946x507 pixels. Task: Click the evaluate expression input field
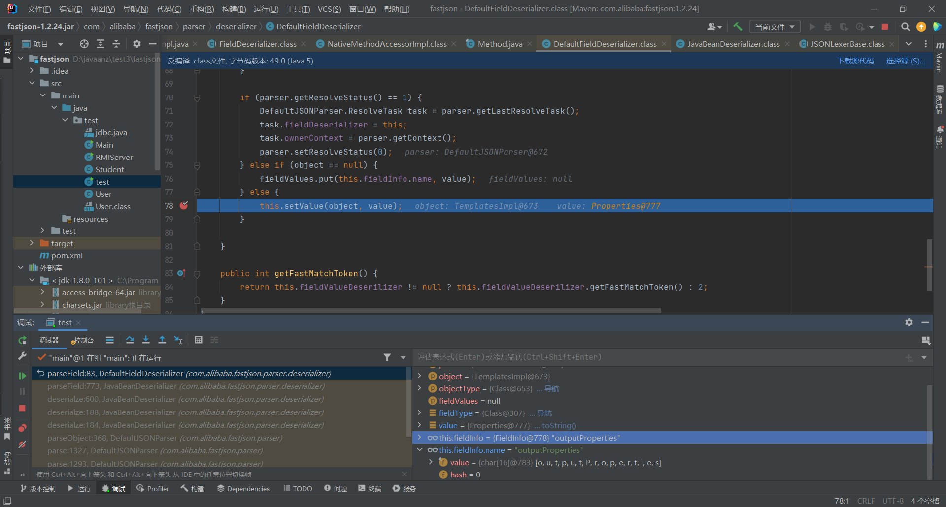658,357
